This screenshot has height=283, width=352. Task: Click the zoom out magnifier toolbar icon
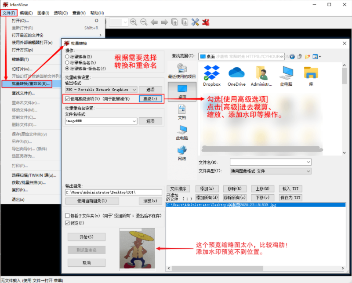click(144, 22)
